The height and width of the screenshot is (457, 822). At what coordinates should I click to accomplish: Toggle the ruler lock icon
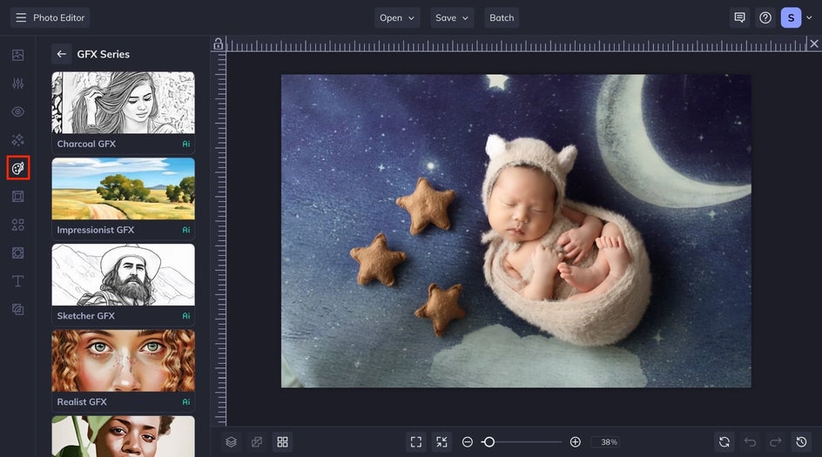click(219, 44)
